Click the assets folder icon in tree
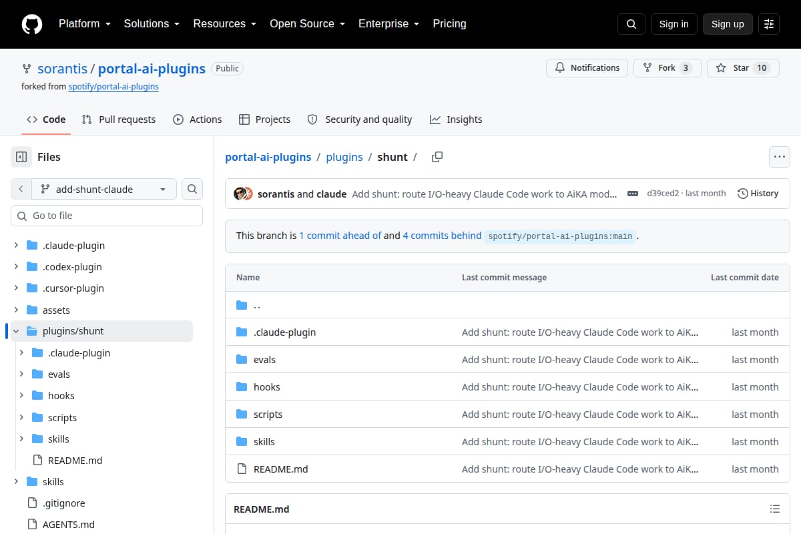801x534 pixels. point(31,310)
